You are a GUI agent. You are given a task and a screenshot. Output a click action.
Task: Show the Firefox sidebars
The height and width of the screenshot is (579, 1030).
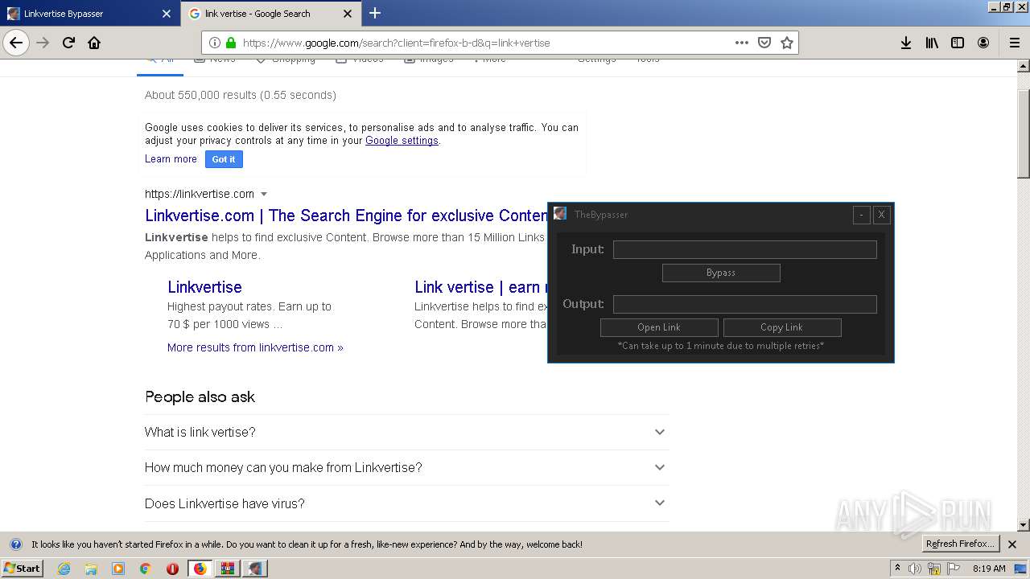point(958,43)
